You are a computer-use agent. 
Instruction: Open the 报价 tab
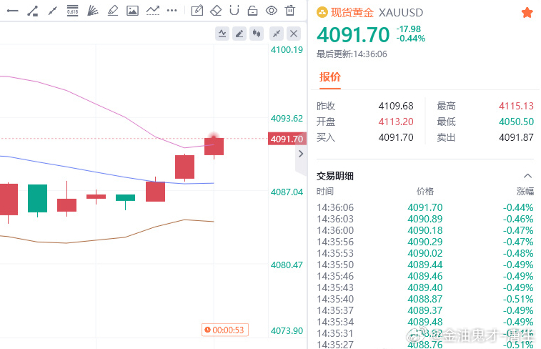click(x=330, y=77)
